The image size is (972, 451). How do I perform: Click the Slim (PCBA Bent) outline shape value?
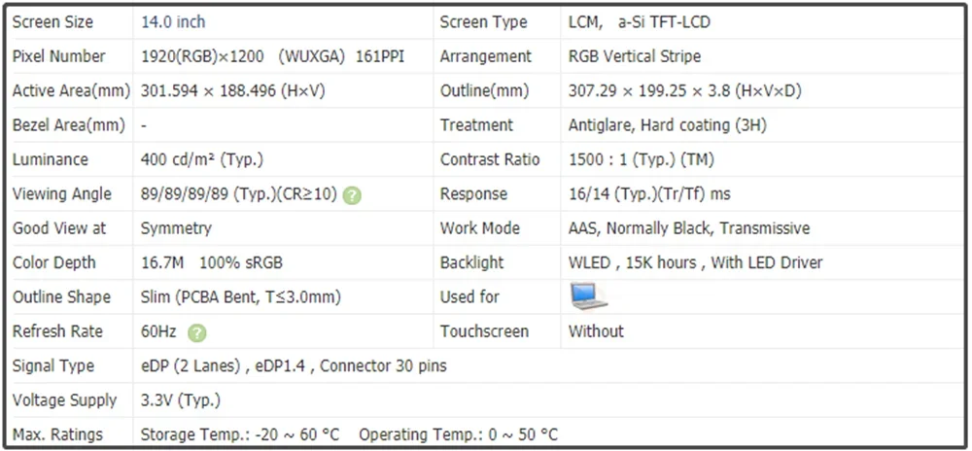click(241, 296)
